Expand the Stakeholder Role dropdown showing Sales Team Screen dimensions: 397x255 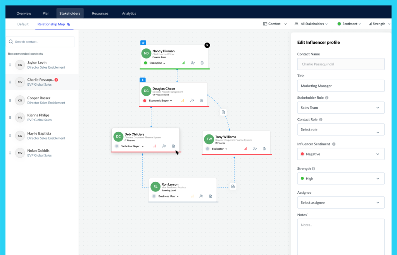click(x=341, y=108)
